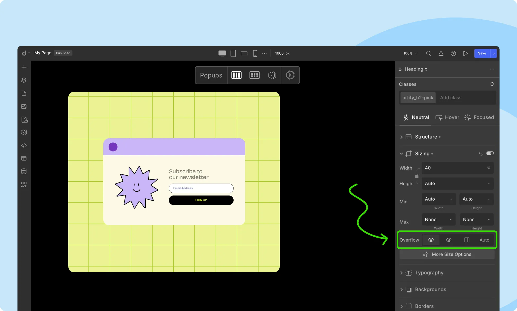This screenshot has width=517, height=311.
Task: Select the grid view in Popups toolbar
Action: 255,75
